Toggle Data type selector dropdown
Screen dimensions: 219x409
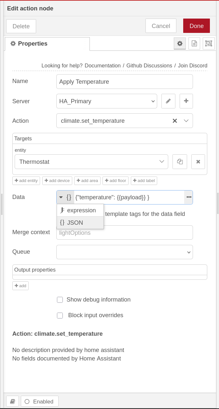65,197
